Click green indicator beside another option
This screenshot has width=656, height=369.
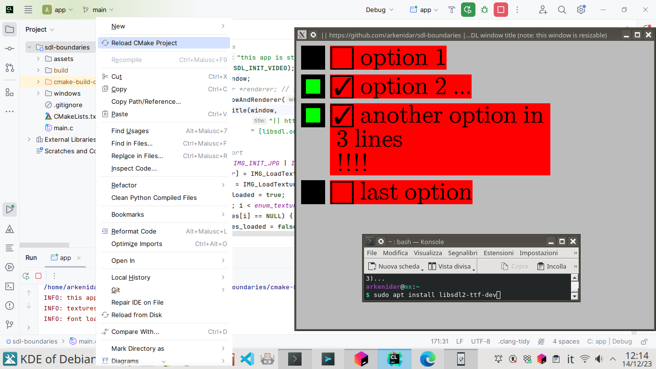313,115
